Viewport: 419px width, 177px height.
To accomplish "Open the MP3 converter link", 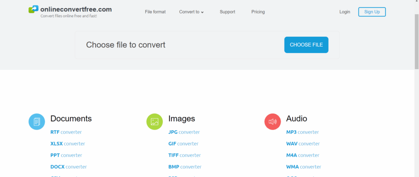I will pyautogui.click(x=302, y=132).
